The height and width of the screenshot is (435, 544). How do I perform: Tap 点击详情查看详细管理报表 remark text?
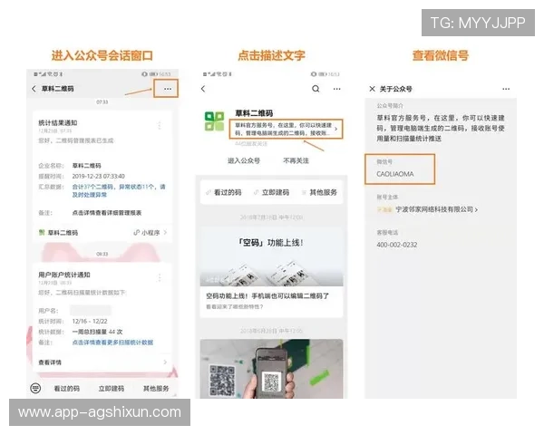(107, 213)
